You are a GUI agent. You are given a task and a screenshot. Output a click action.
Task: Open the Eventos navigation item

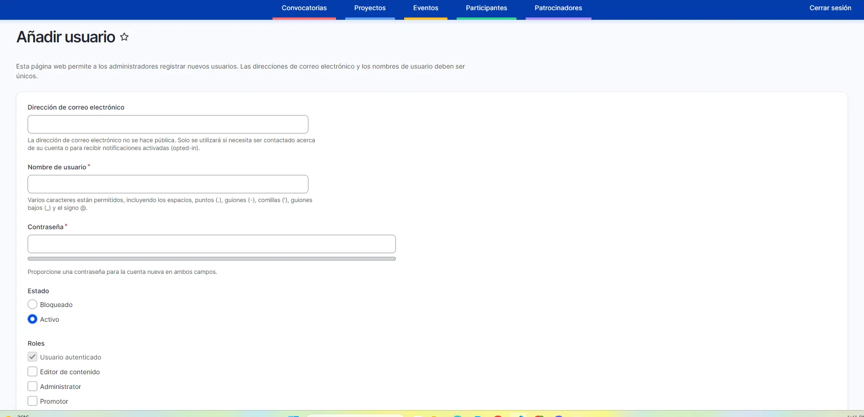pos(425,8)
